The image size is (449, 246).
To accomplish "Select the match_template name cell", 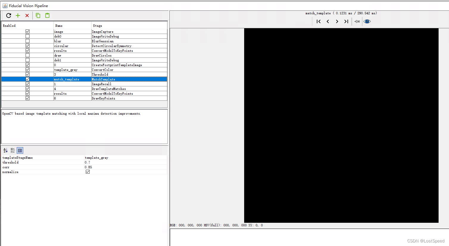I will (x=72, y=79).
